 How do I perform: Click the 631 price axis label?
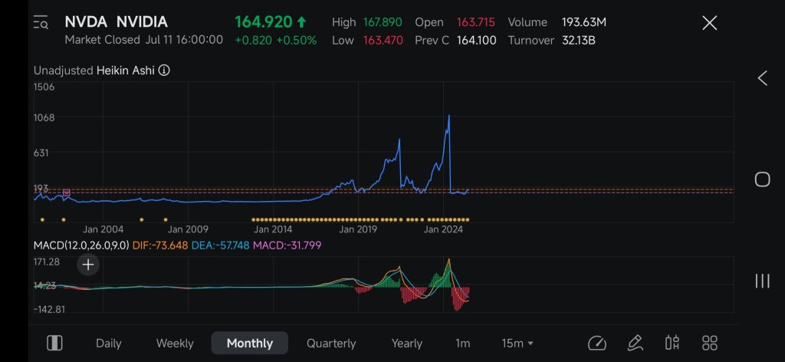(41, 153)
